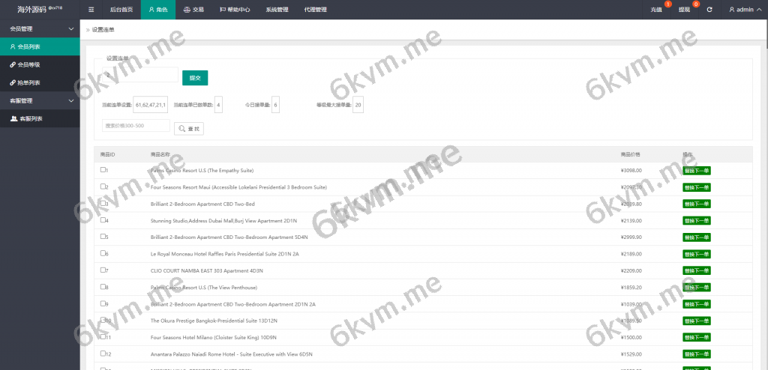
Task: Click the green 提交 submit button
Action: (x=195, y=78)
